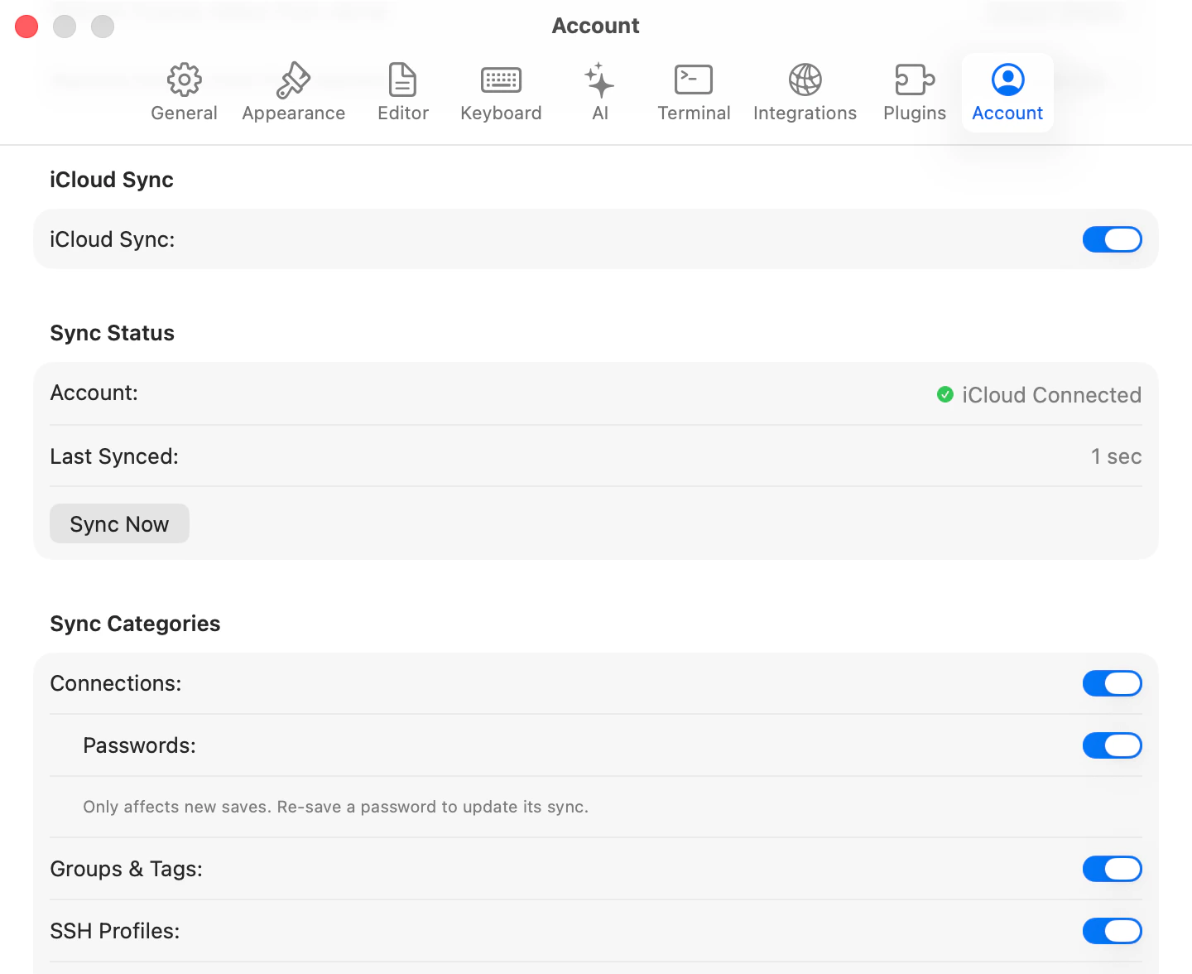The image size is (1192, 974).
Task: Open the Appearance paintbrush icon
Action: (293, 80)
